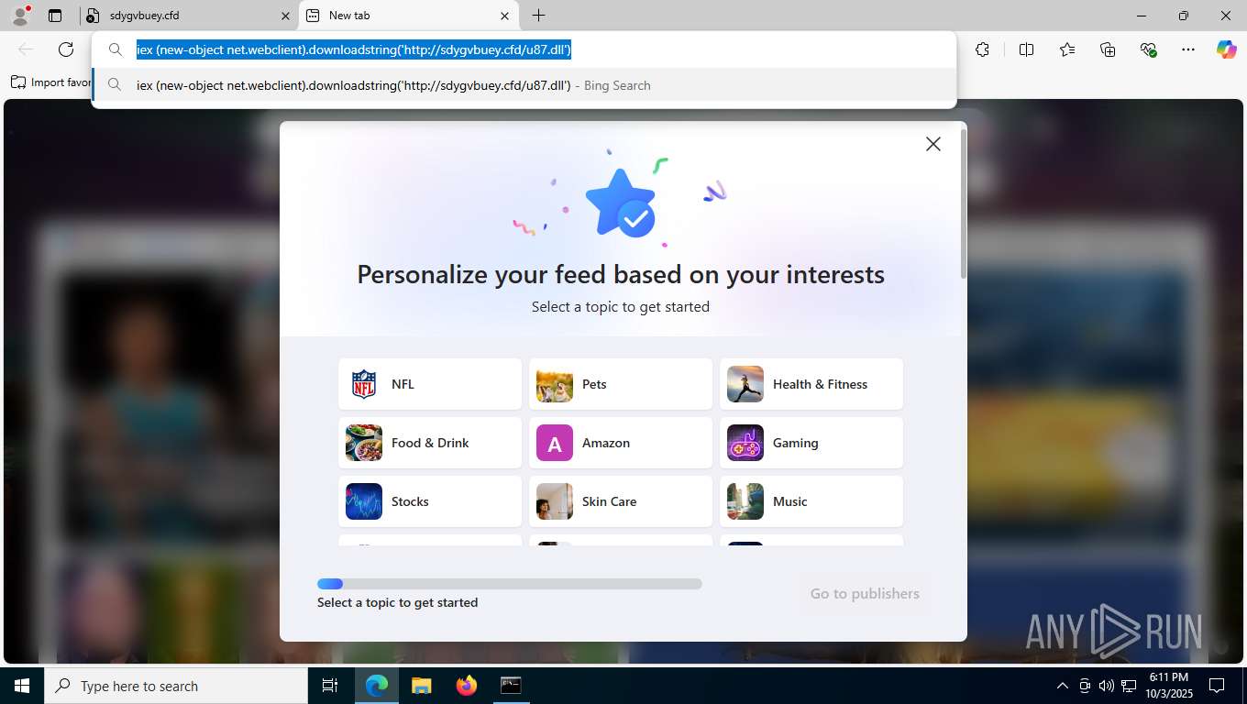Select the NFL topic card
The width and height of the screenshot is (1247, 704).
(430, 384)
